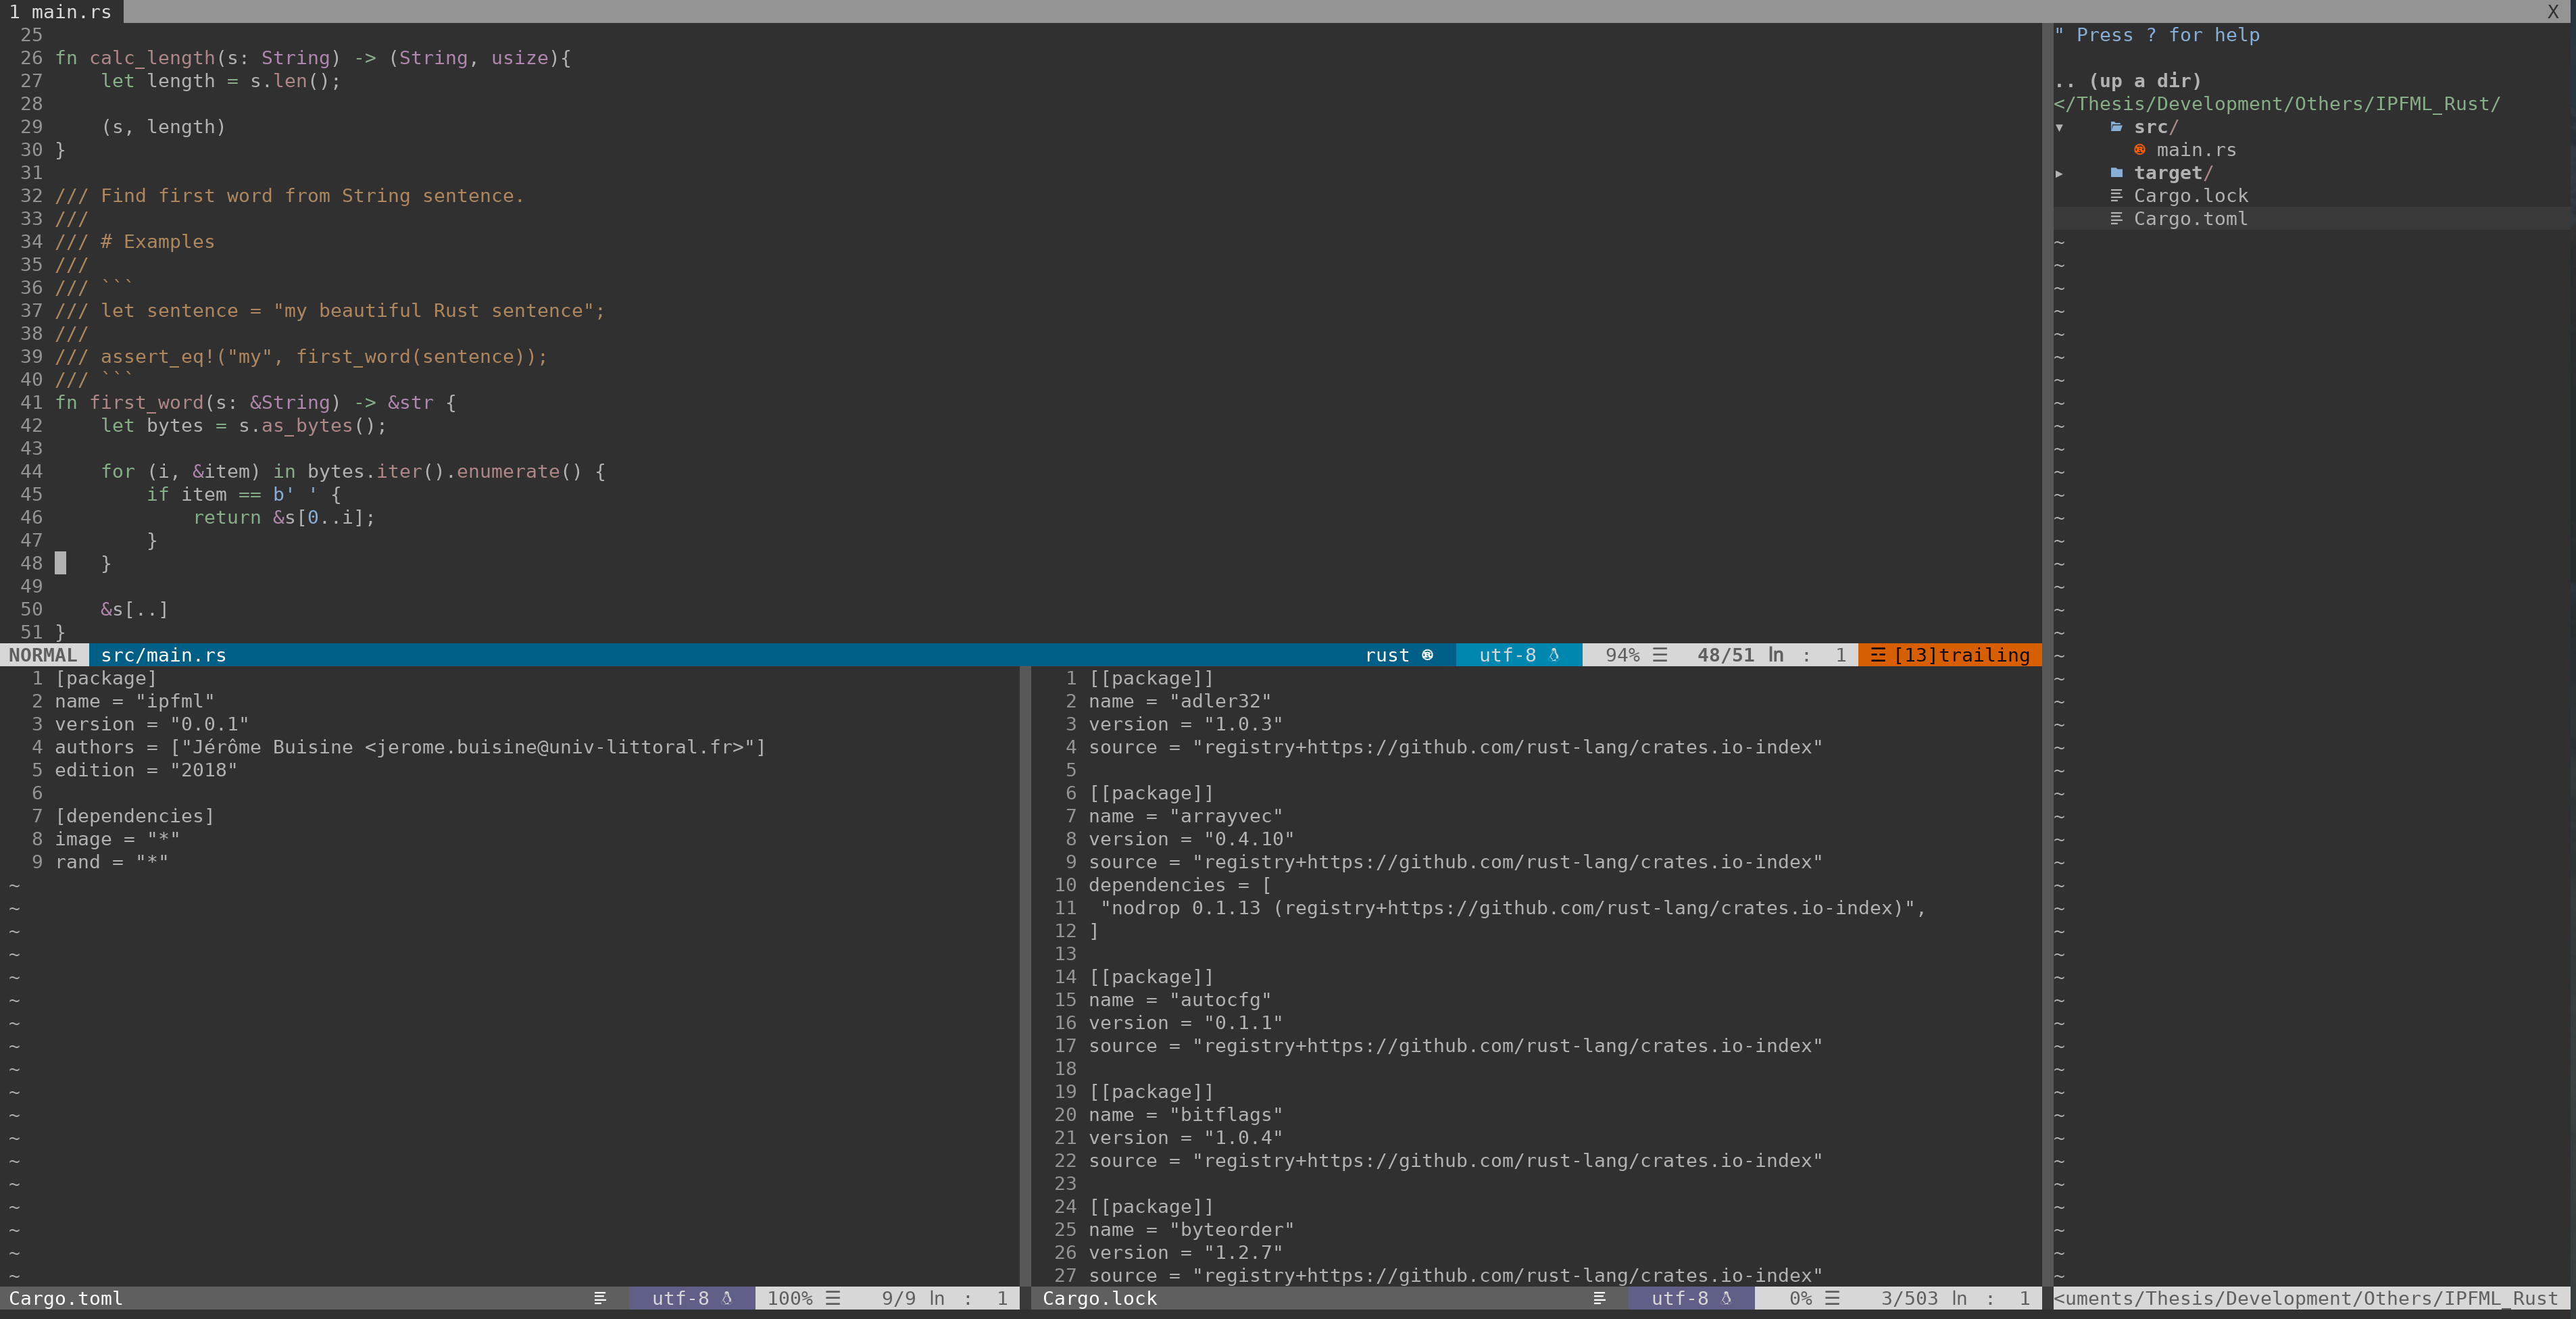This screenshot has width=2576, height=1319.
Task: Select Cargo.lock in the file tree
Action: [x=2190, y=196]
